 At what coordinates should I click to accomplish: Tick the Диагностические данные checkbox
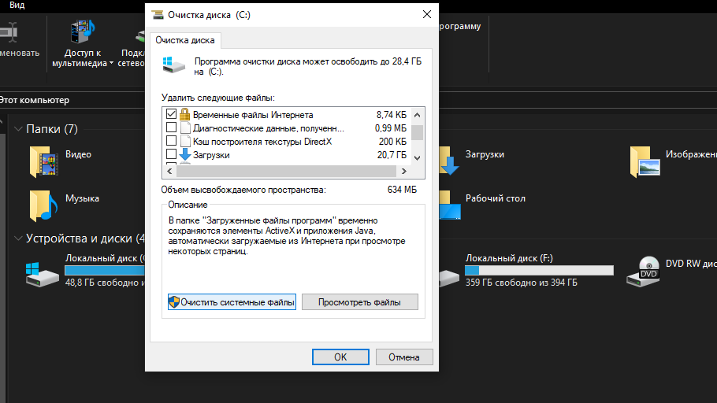[172, 127]
